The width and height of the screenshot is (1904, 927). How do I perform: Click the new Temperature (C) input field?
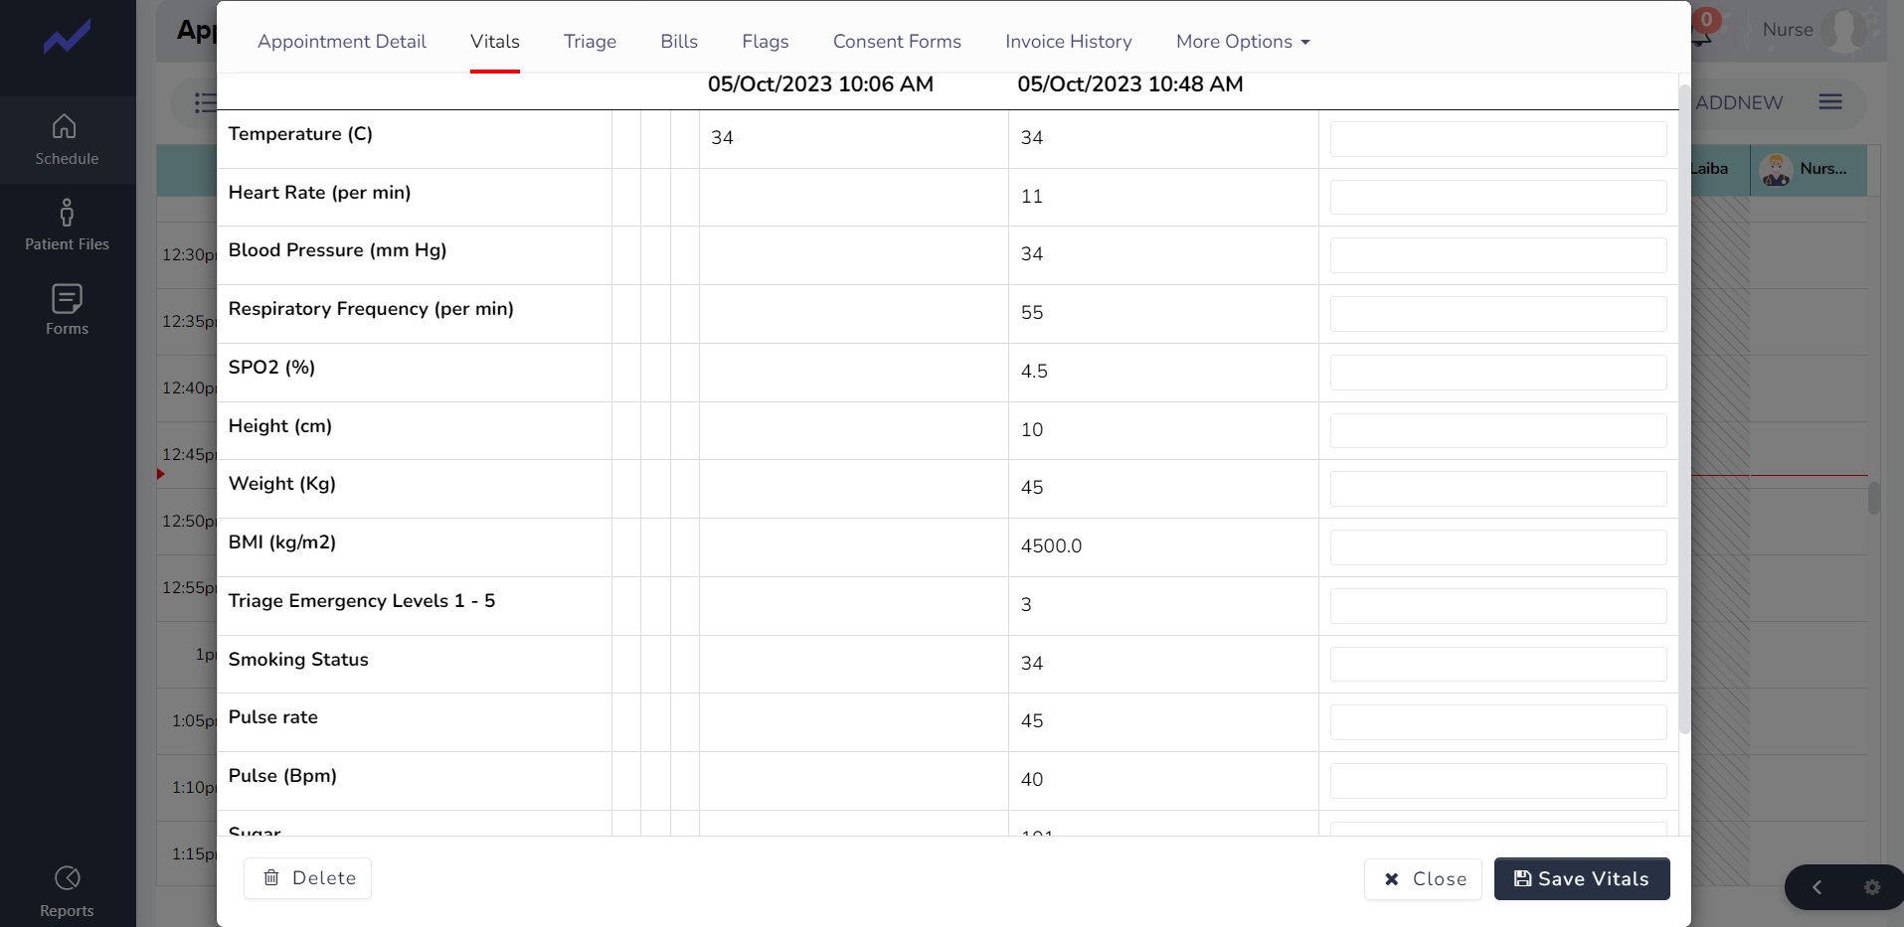tap(1498, 139)
